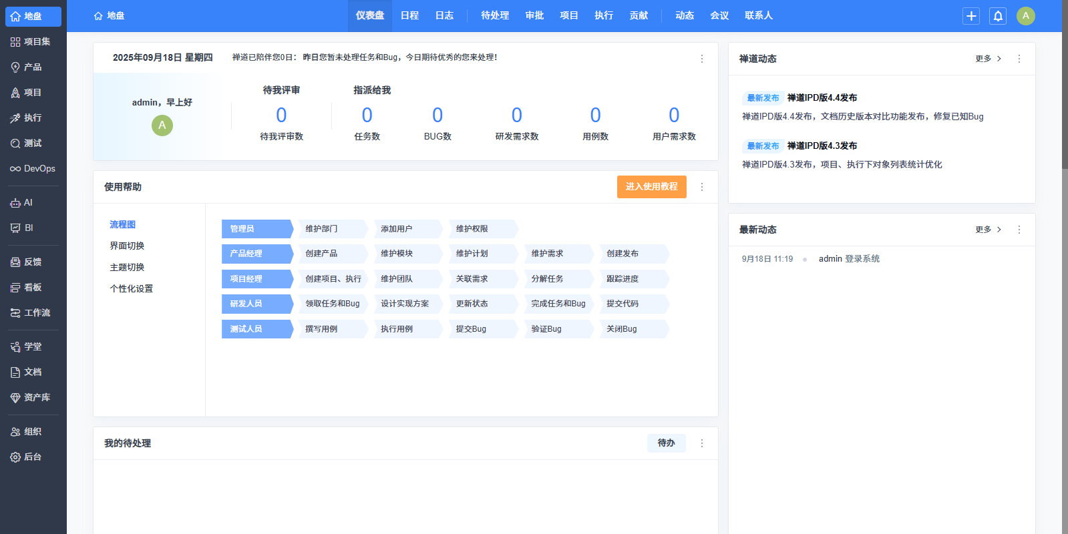
Task: Click the 创建产品 flowchart step
Action: point(322,254)
